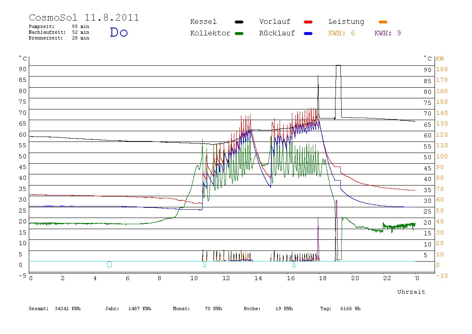Screen dimensions: 472x334
Task: Click the 'Vorlauf' legend label
Action: 275,22
